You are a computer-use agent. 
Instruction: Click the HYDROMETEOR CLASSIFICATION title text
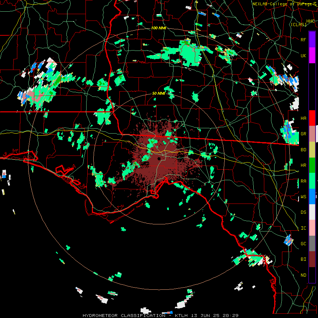pyautogui.click(x=124, y=316)
